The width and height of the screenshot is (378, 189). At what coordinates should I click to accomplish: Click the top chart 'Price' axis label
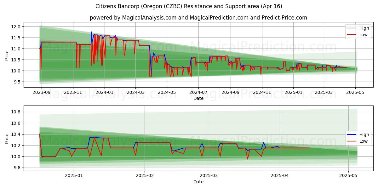[x=7, y=55]
